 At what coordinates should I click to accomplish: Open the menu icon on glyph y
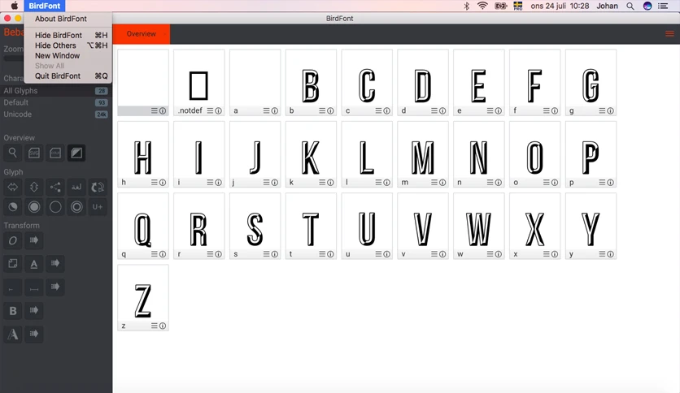point(603,254)
